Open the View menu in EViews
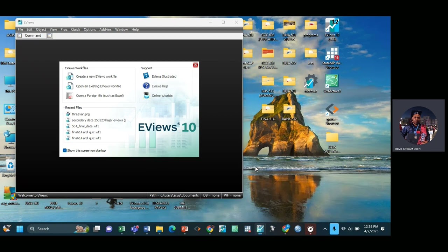 53,29
